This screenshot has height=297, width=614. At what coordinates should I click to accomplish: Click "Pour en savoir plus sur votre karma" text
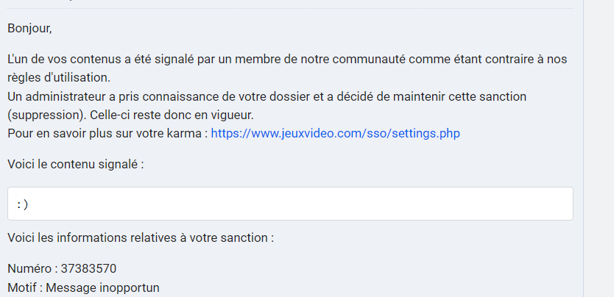104,134
